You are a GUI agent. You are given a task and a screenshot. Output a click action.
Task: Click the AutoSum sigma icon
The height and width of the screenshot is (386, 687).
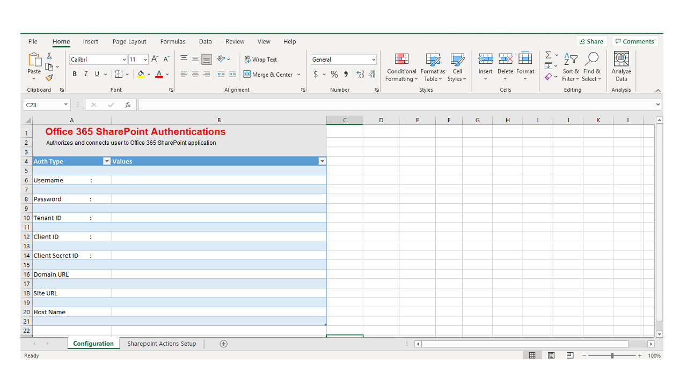pos(549,55)
